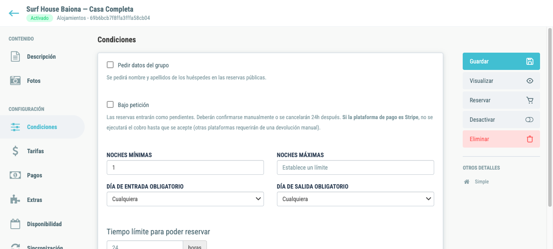This screenshot has height=249, width=553.
Task: Click the banknote icon beside Pagos
Action: (x=16, y=175)
